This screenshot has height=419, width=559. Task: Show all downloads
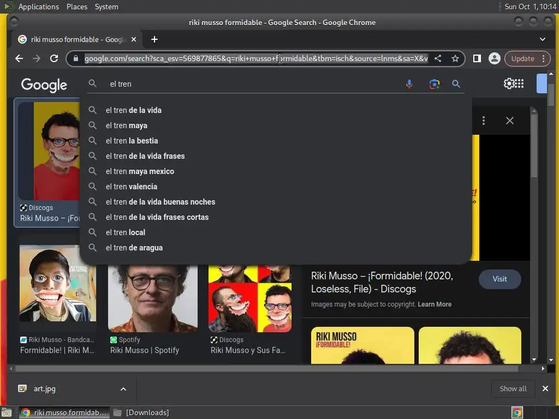[x=513, y=388]
